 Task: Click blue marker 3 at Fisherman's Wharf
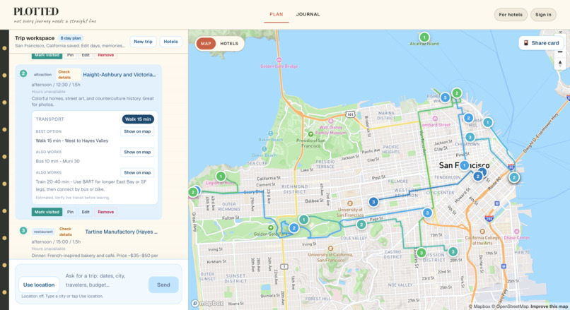445,97
